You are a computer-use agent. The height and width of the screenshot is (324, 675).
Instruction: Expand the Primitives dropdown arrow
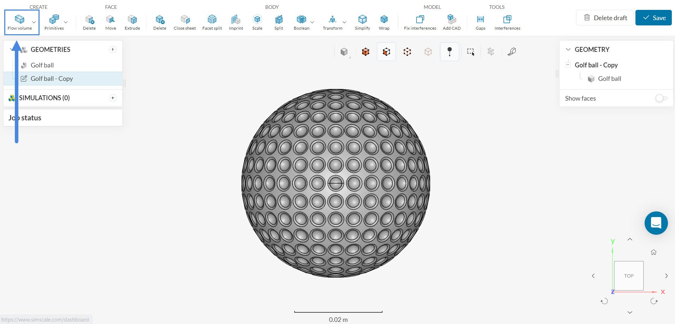pos(66,22)
